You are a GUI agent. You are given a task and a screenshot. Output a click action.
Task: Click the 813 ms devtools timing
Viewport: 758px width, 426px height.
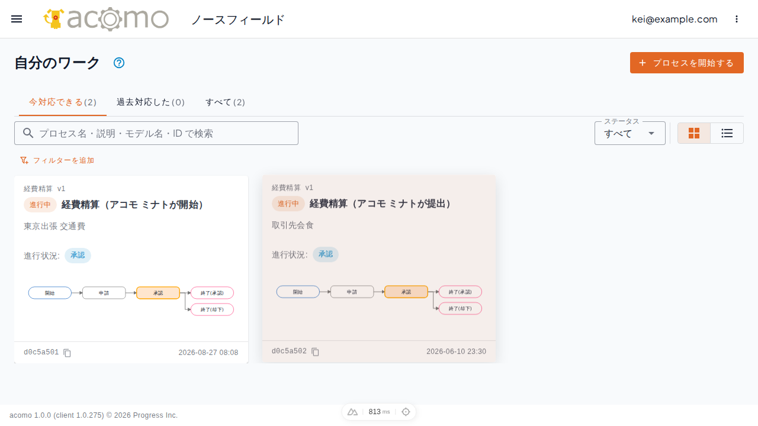click(x=379, y=412)
